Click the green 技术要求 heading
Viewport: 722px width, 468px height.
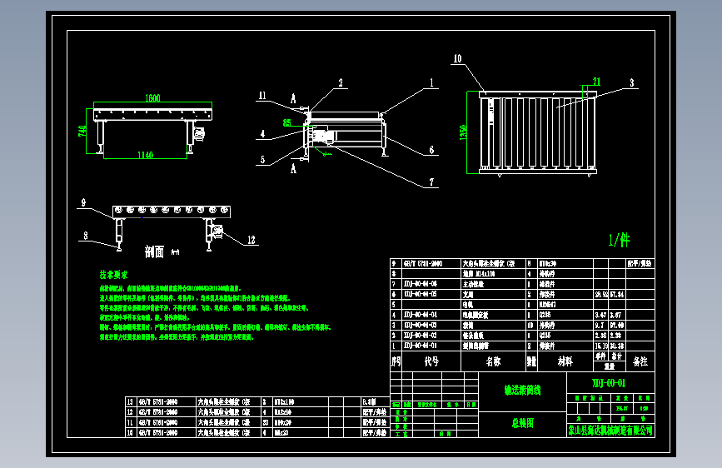114,275
